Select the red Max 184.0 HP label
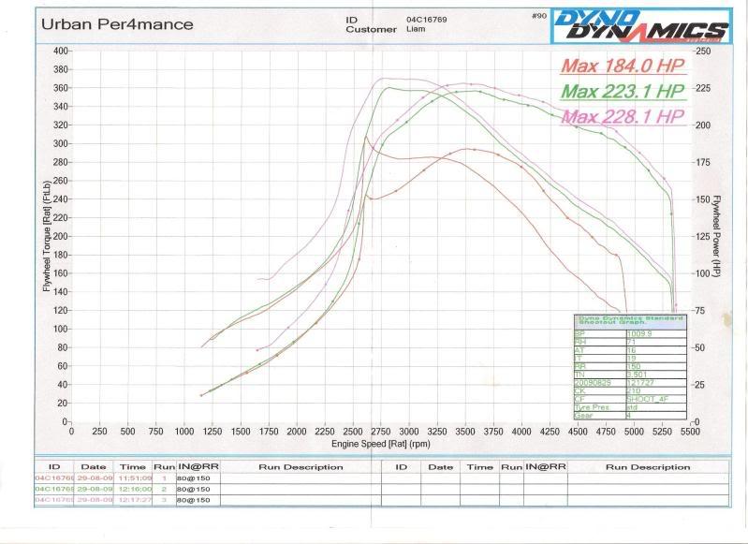748x544 pixels. [x=623, y=66]
